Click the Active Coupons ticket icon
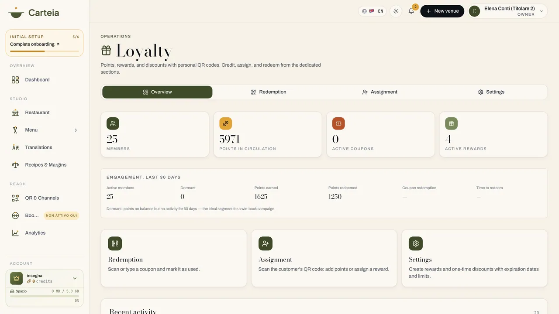The height and width of the screenshot is (314, 559). (x=338, y=123)
